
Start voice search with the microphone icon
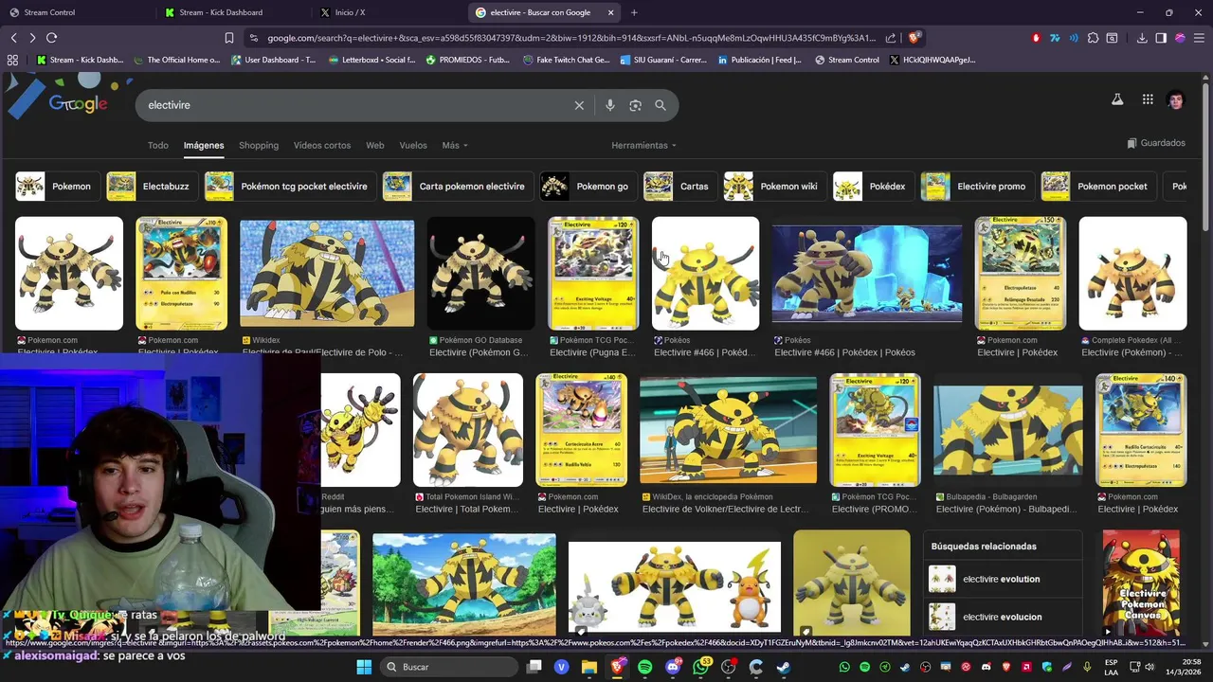pos(610,105)
